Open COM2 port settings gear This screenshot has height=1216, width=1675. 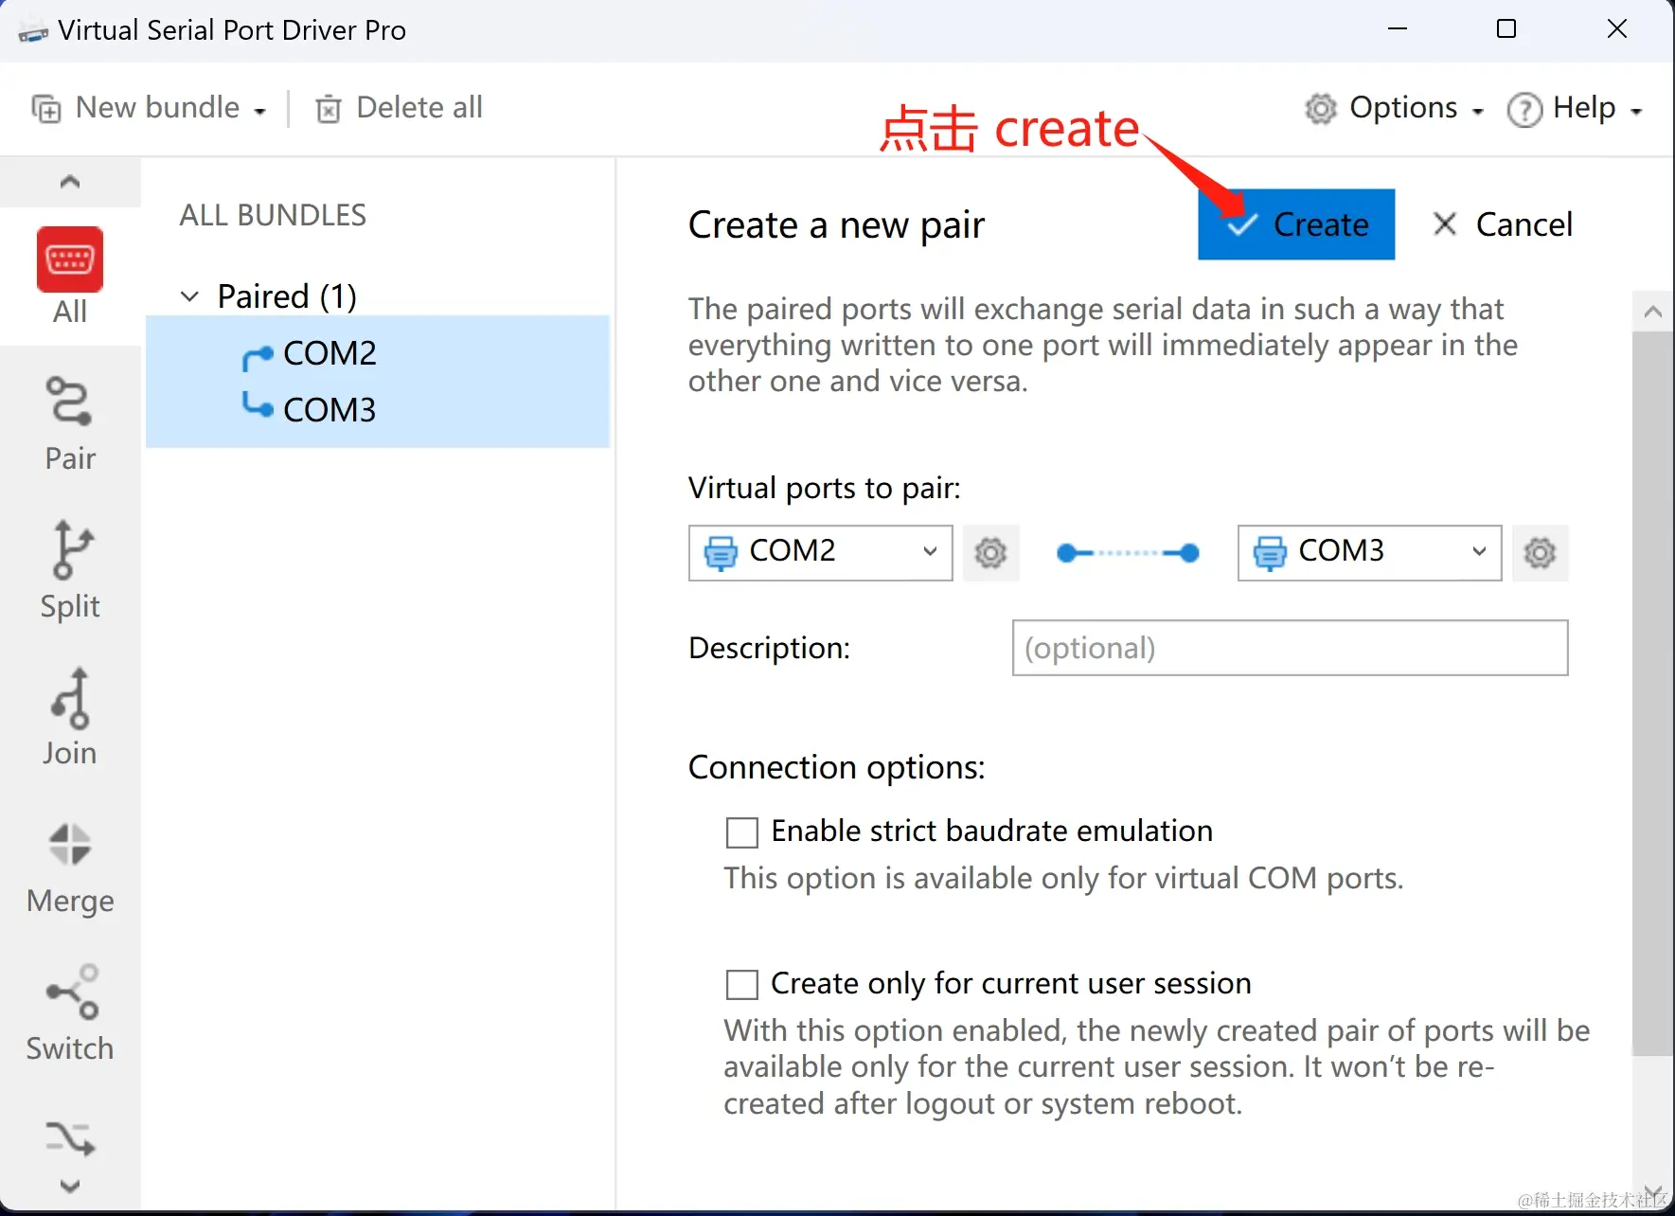[990, 552]
